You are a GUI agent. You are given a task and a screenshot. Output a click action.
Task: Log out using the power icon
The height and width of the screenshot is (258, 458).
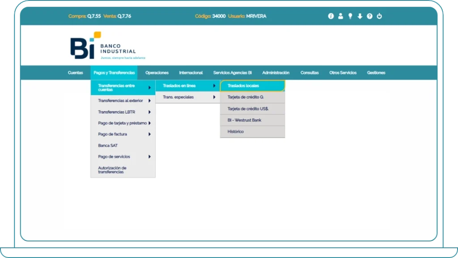(x=379, y=16)
